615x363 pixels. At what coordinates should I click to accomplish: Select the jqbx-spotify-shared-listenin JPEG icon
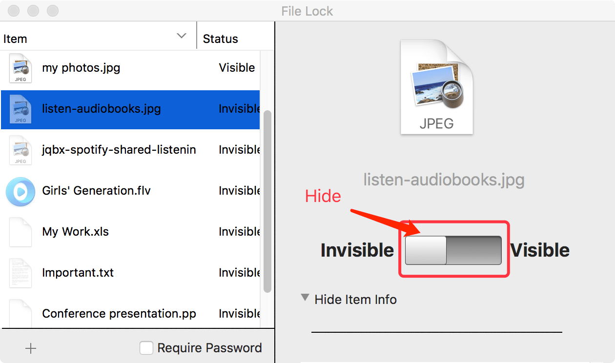tap(20, 150)
